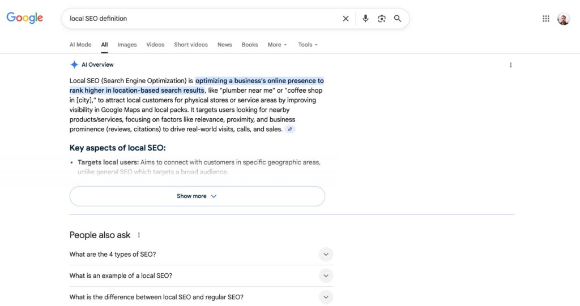Expand difference between local and regular SEO question
This screenshot has width=580, height=306.
pos(201,297)
